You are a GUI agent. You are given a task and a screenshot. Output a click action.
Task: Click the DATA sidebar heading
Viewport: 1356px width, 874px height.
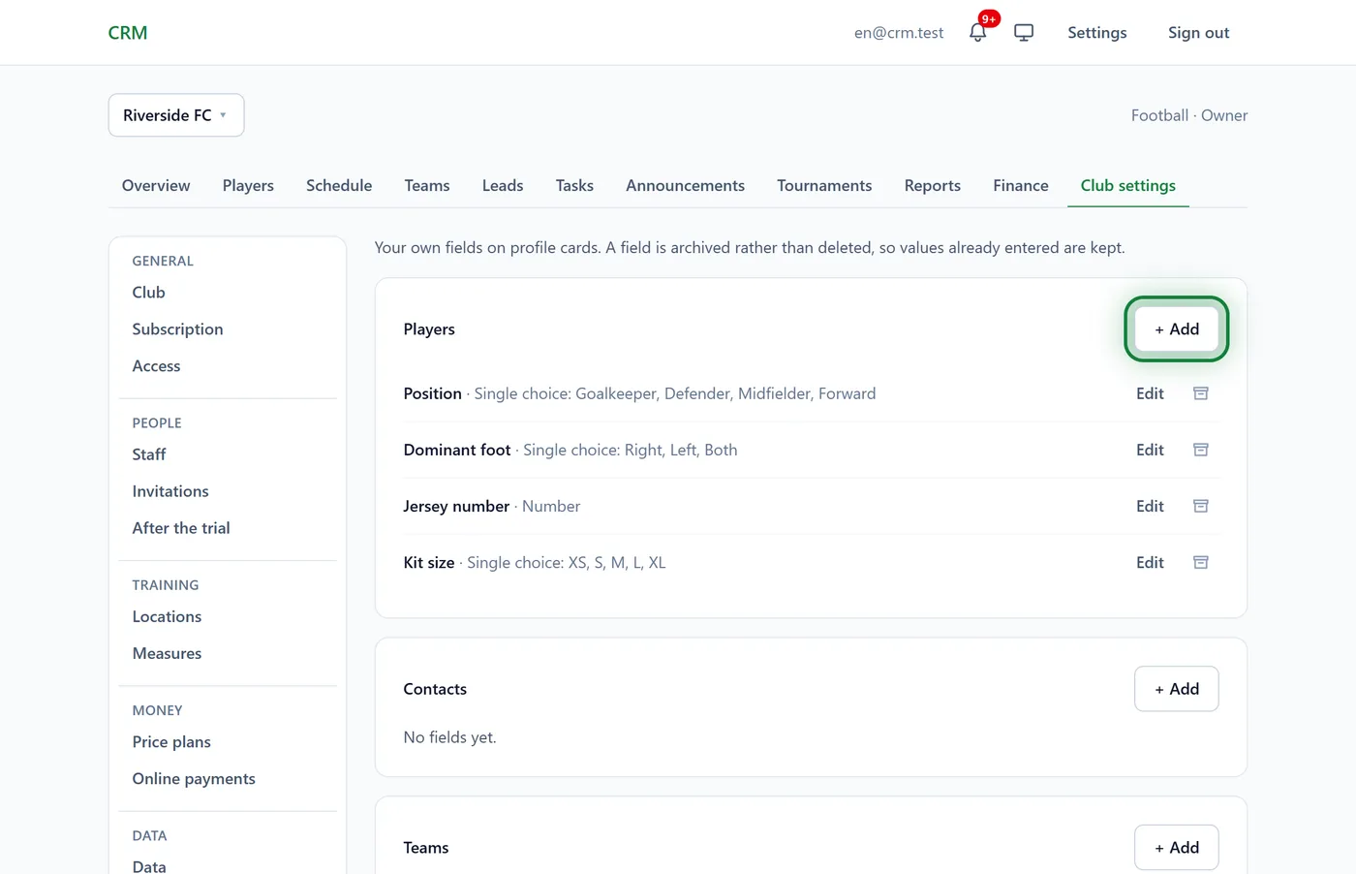[149, 835]
